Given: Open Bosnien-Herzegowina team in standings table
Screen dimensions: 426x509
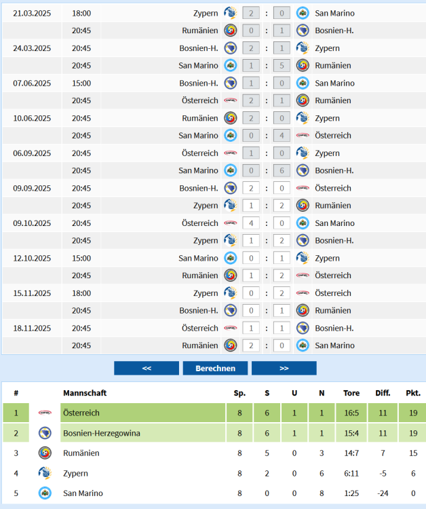Looking at the screenshot, I should (101, 433).
